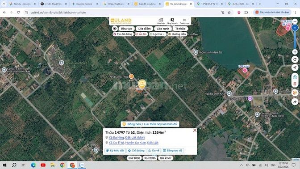Click the Guland logo
The width and height of the screenshot is (300, 169).
click(x=121, y=21)
